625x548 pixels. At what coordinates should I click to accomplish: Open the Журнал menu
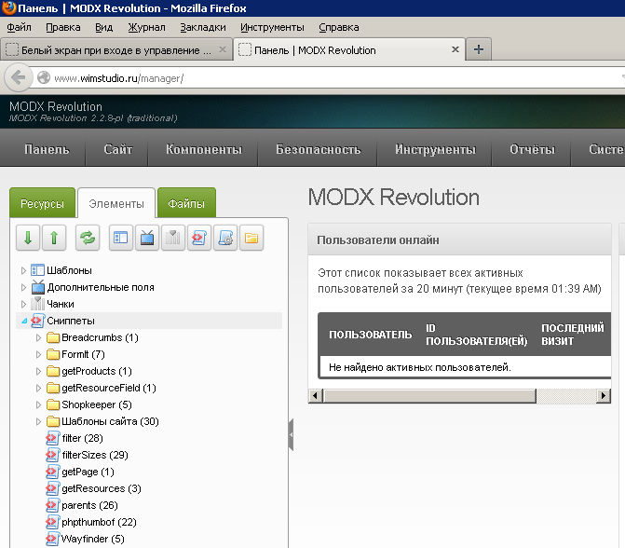click(146, 27)
